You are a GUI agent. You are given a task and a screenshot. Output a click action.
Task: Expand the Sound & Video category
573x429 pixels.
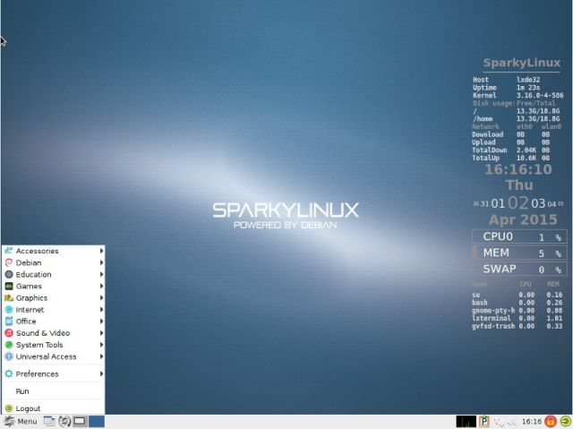click(x=54, y=332)
